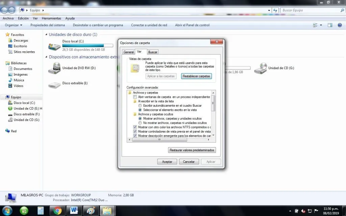346x216 pixels.
Task: Check 'Abrir ventanas de carpeta en un proceso independiente'
Action: [135, 97]
